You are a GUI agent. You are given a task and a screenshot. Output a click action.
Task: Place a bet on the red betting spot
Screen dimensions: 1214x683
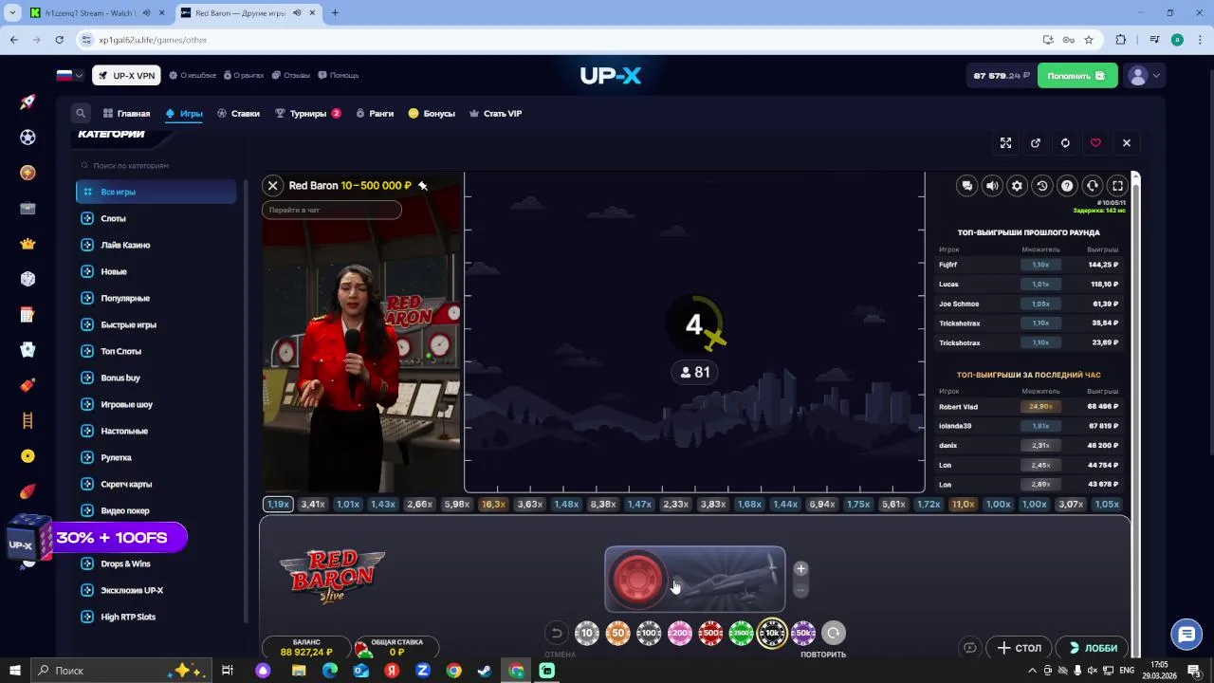637,579
